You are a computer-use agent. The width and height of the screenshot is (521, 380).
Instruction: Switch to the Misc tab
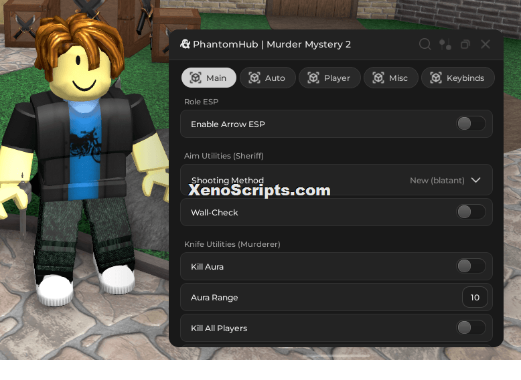(391, 78)
